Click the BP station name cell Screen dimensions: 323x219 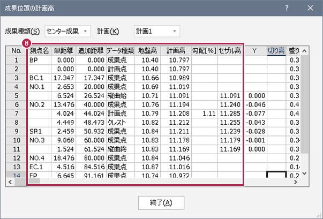39,60
